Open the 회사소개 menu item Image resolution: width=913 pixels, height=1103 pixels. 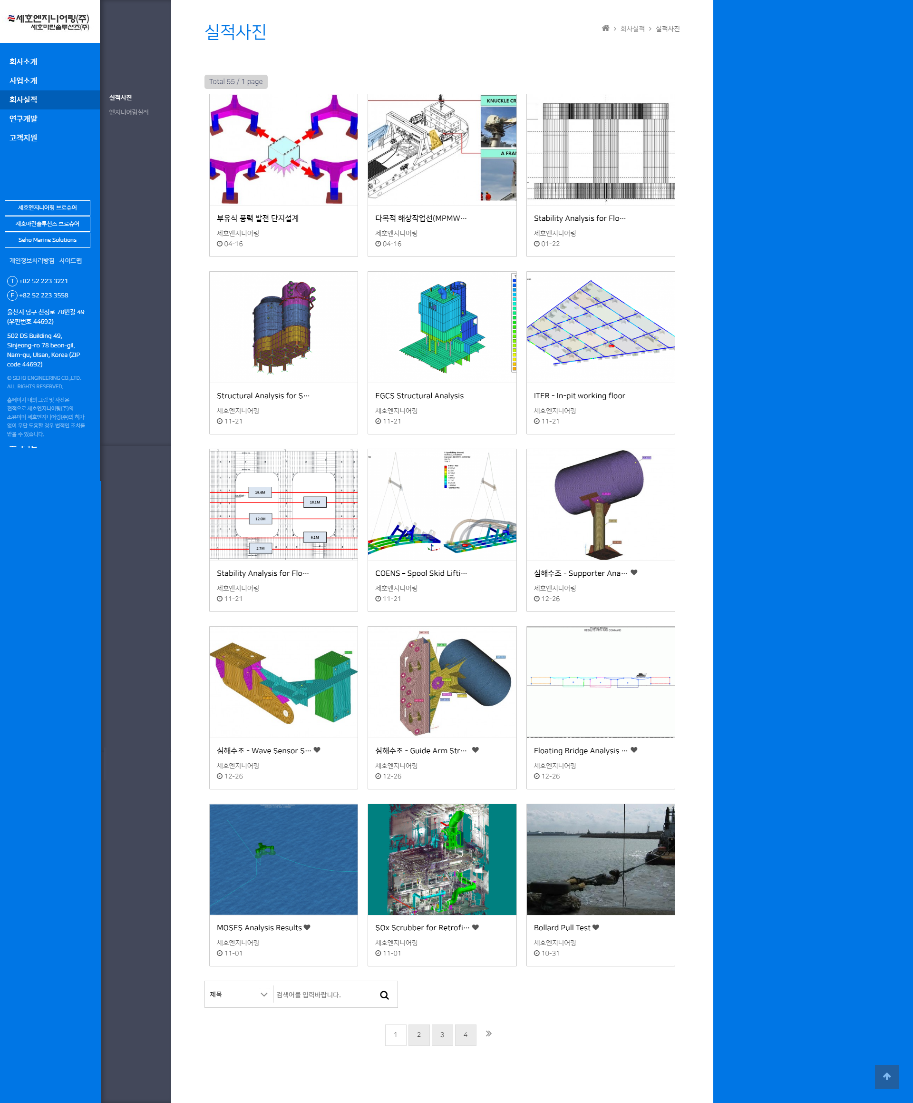[x=23, y=62]
